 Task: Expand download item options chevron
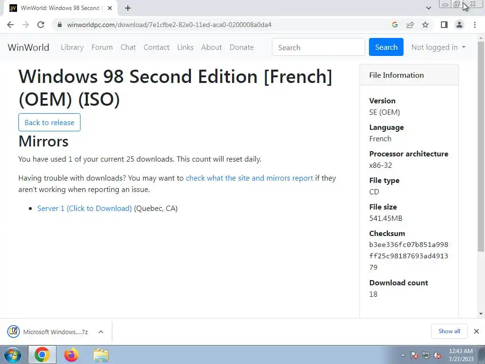101,332
